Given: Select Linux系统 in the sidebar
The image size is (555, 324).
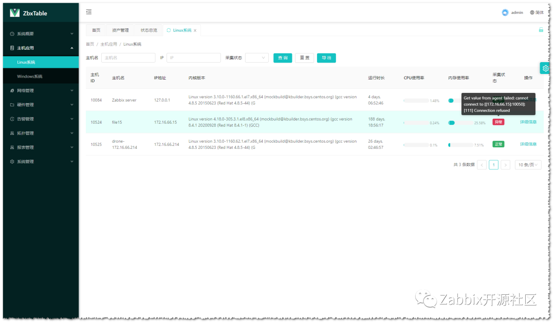Looking at the screenshot, I should pos(41,62).
